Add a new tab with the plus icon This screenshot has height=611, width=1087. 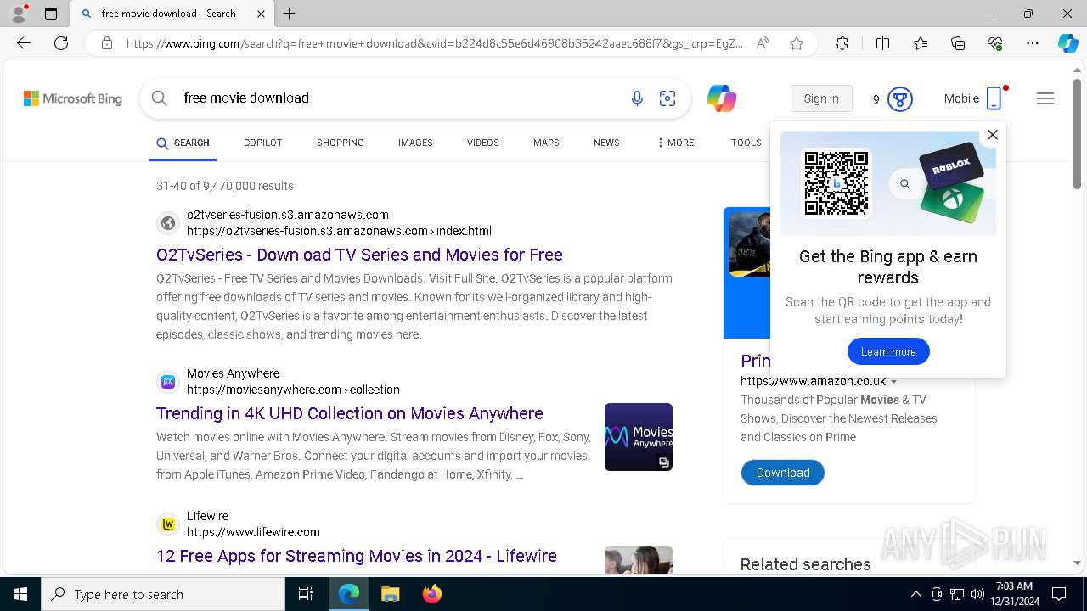pos(290,14)
